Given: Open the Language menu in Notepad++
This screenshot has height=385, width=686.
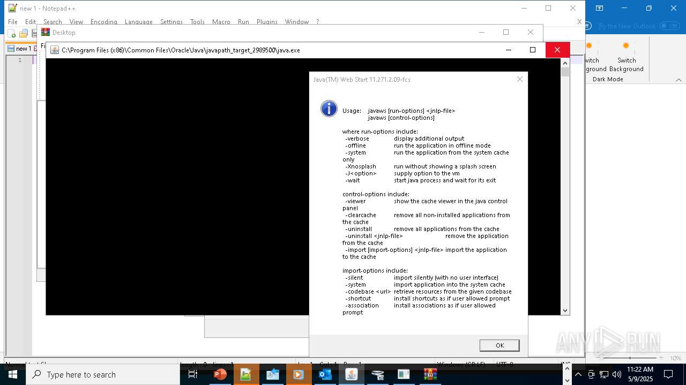Looking at the screenshot, I should pos(138,22).
